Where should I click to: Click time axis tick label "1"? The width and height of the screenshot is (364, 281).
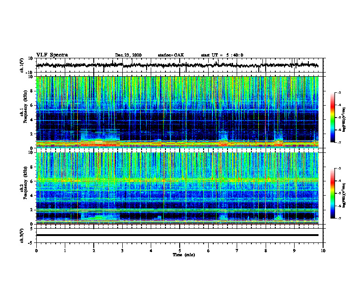(x=65, y=251)
